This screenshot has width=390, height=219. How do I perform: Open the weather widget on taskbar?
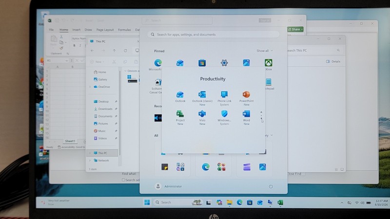coord(56,202)
